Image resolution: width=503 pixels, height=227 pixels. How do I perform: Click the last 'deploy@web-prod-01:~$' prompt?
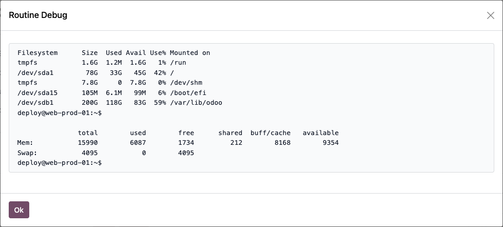click(60, 163)
